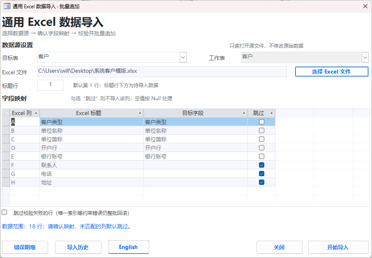The width and height of the screenshot is (372, 258).
Task: Switch the interface language to English
Action: [x=129, y=247]
